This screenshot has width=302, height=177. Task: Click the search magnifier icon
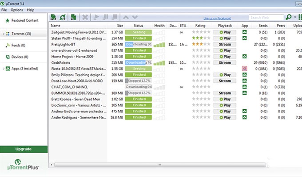[289, 17]
